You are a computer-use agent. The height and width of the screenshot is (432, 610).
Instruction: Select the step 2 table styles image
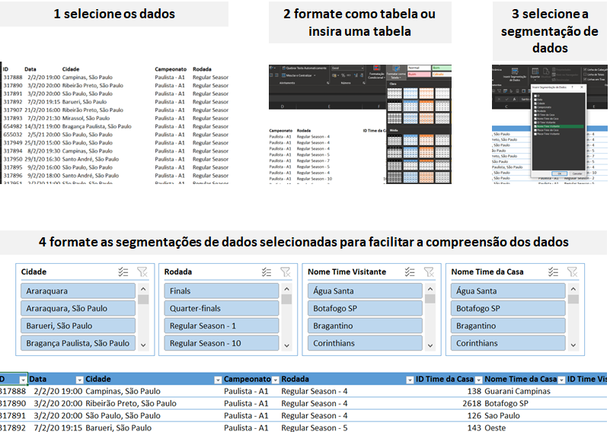click(360, 124)
